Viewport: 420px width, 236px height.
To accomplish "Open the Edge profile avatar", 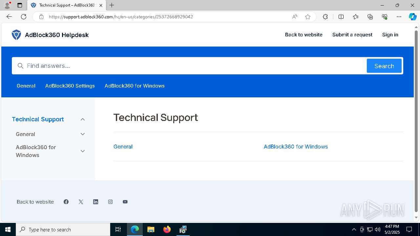I will [x=7, y=5].
